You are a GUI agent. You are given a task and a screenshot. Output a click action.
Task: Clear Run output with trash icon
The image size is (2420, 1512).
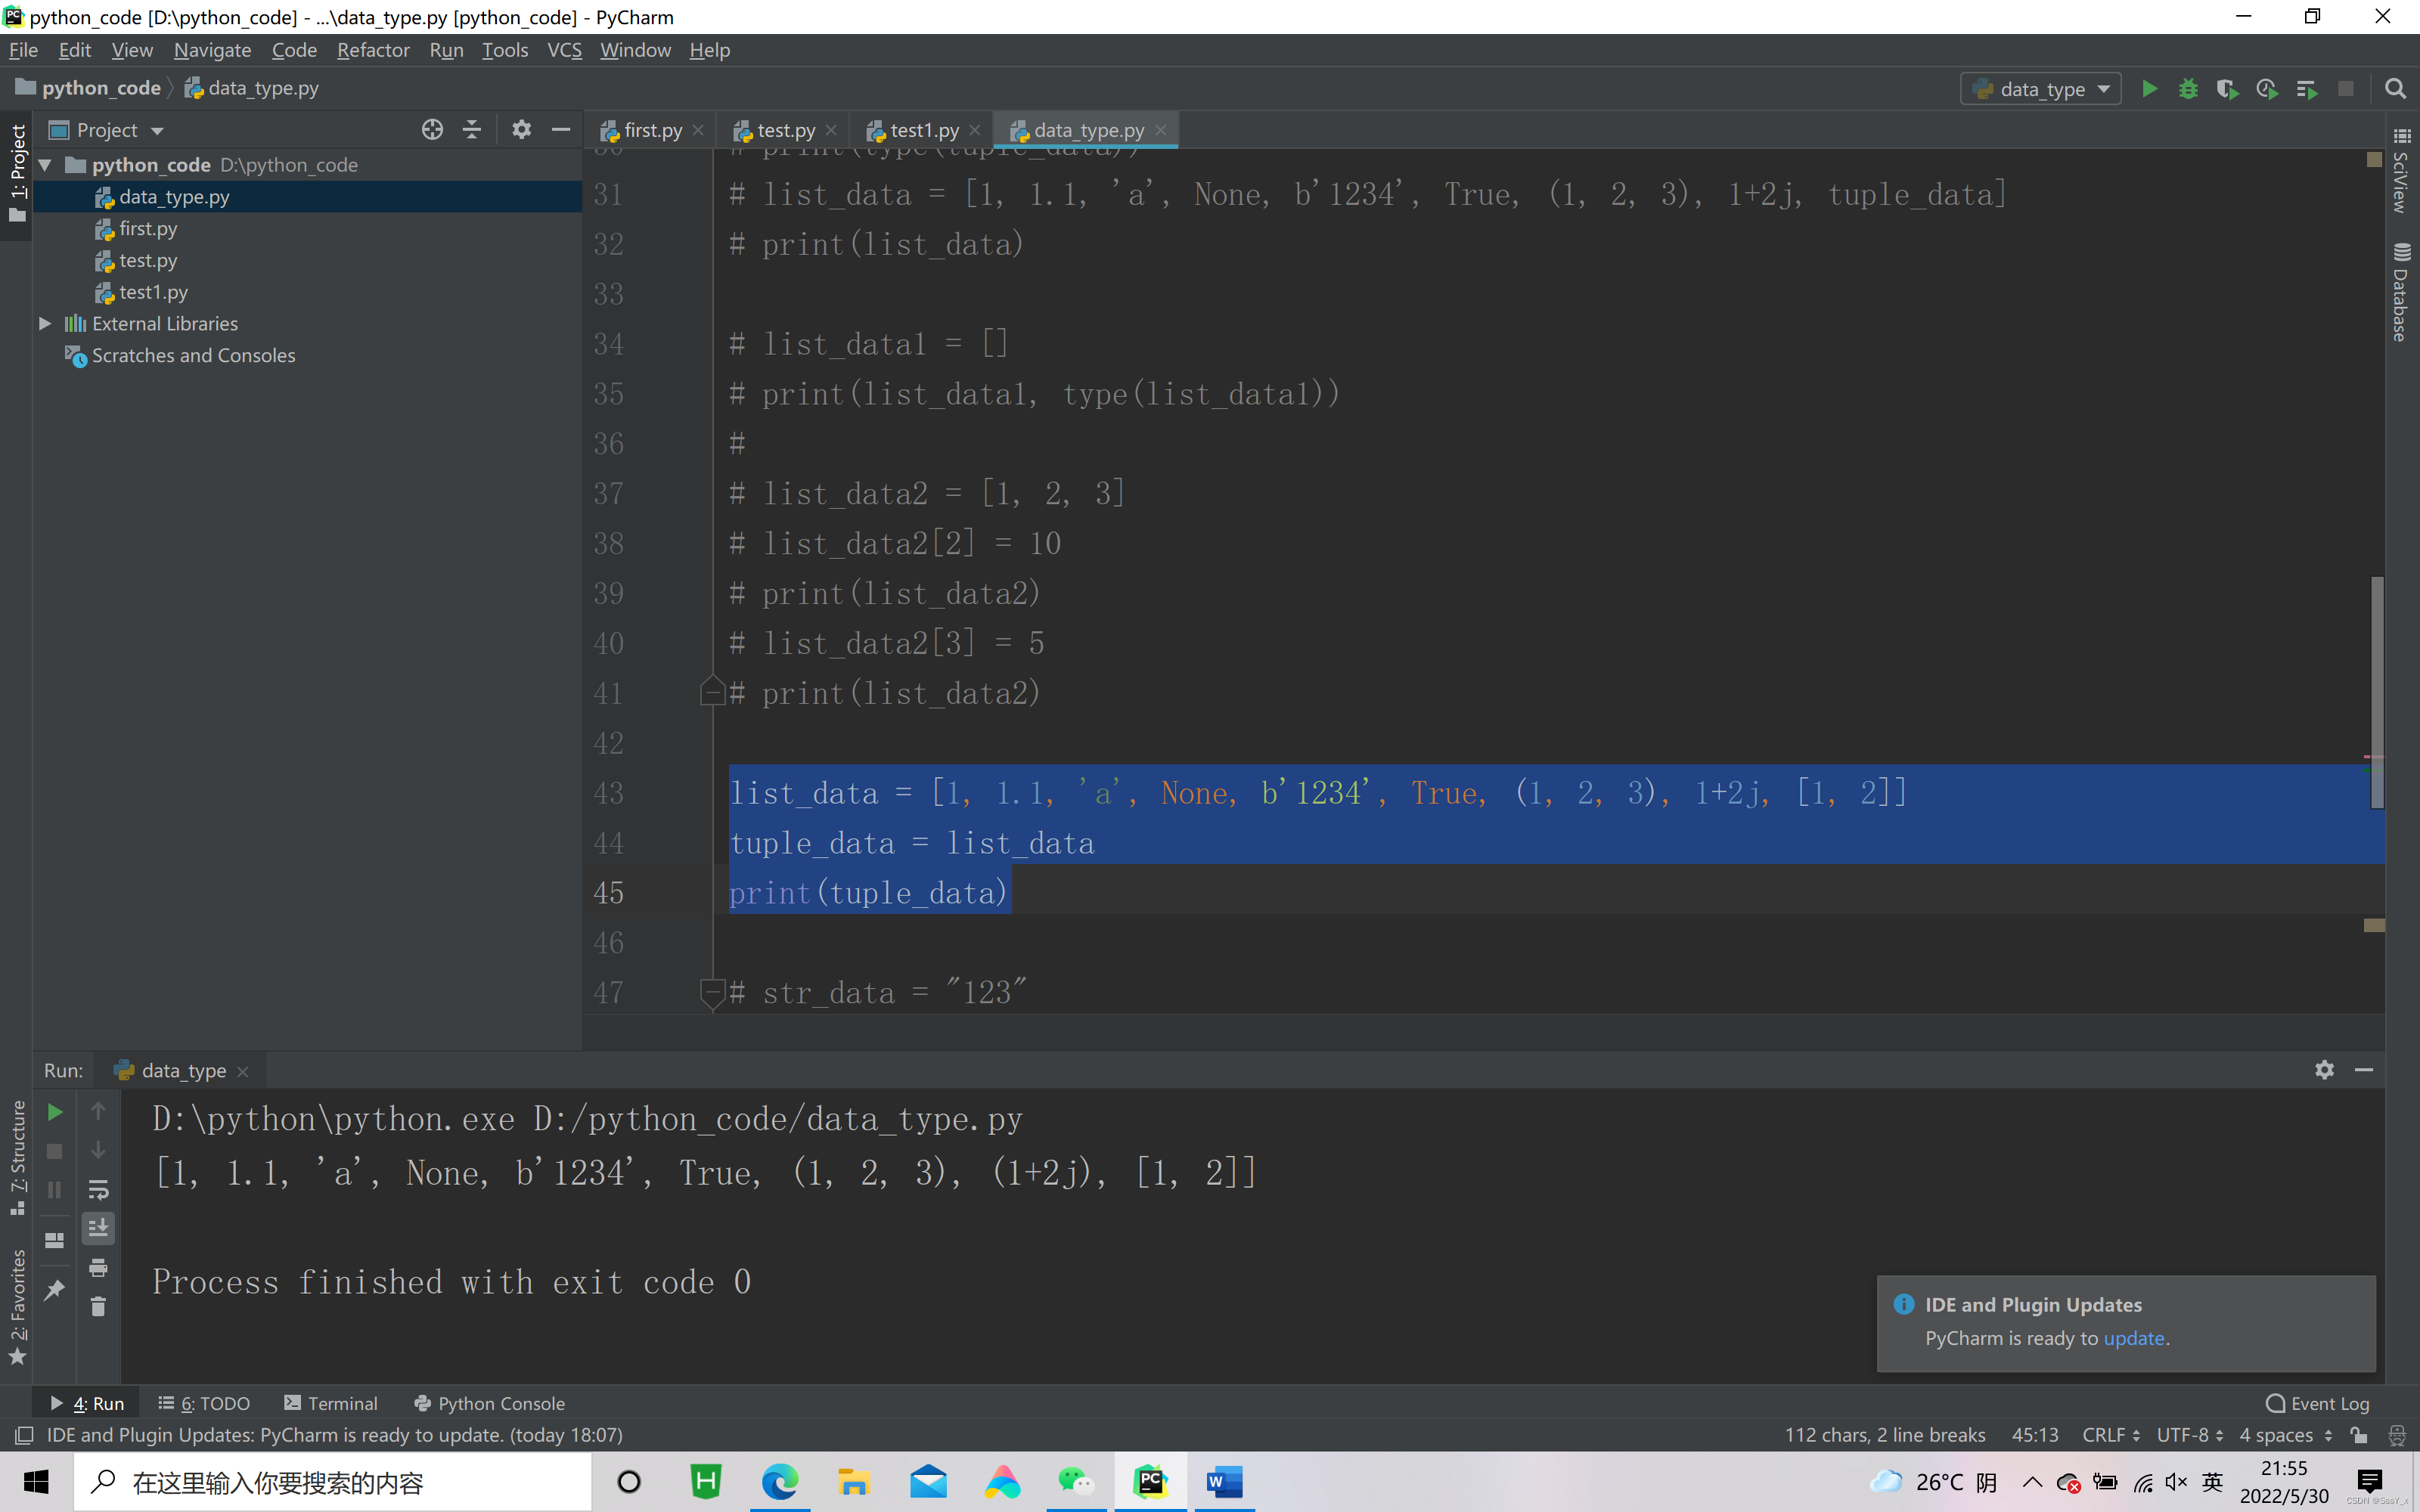click(x=98, y=1307)
